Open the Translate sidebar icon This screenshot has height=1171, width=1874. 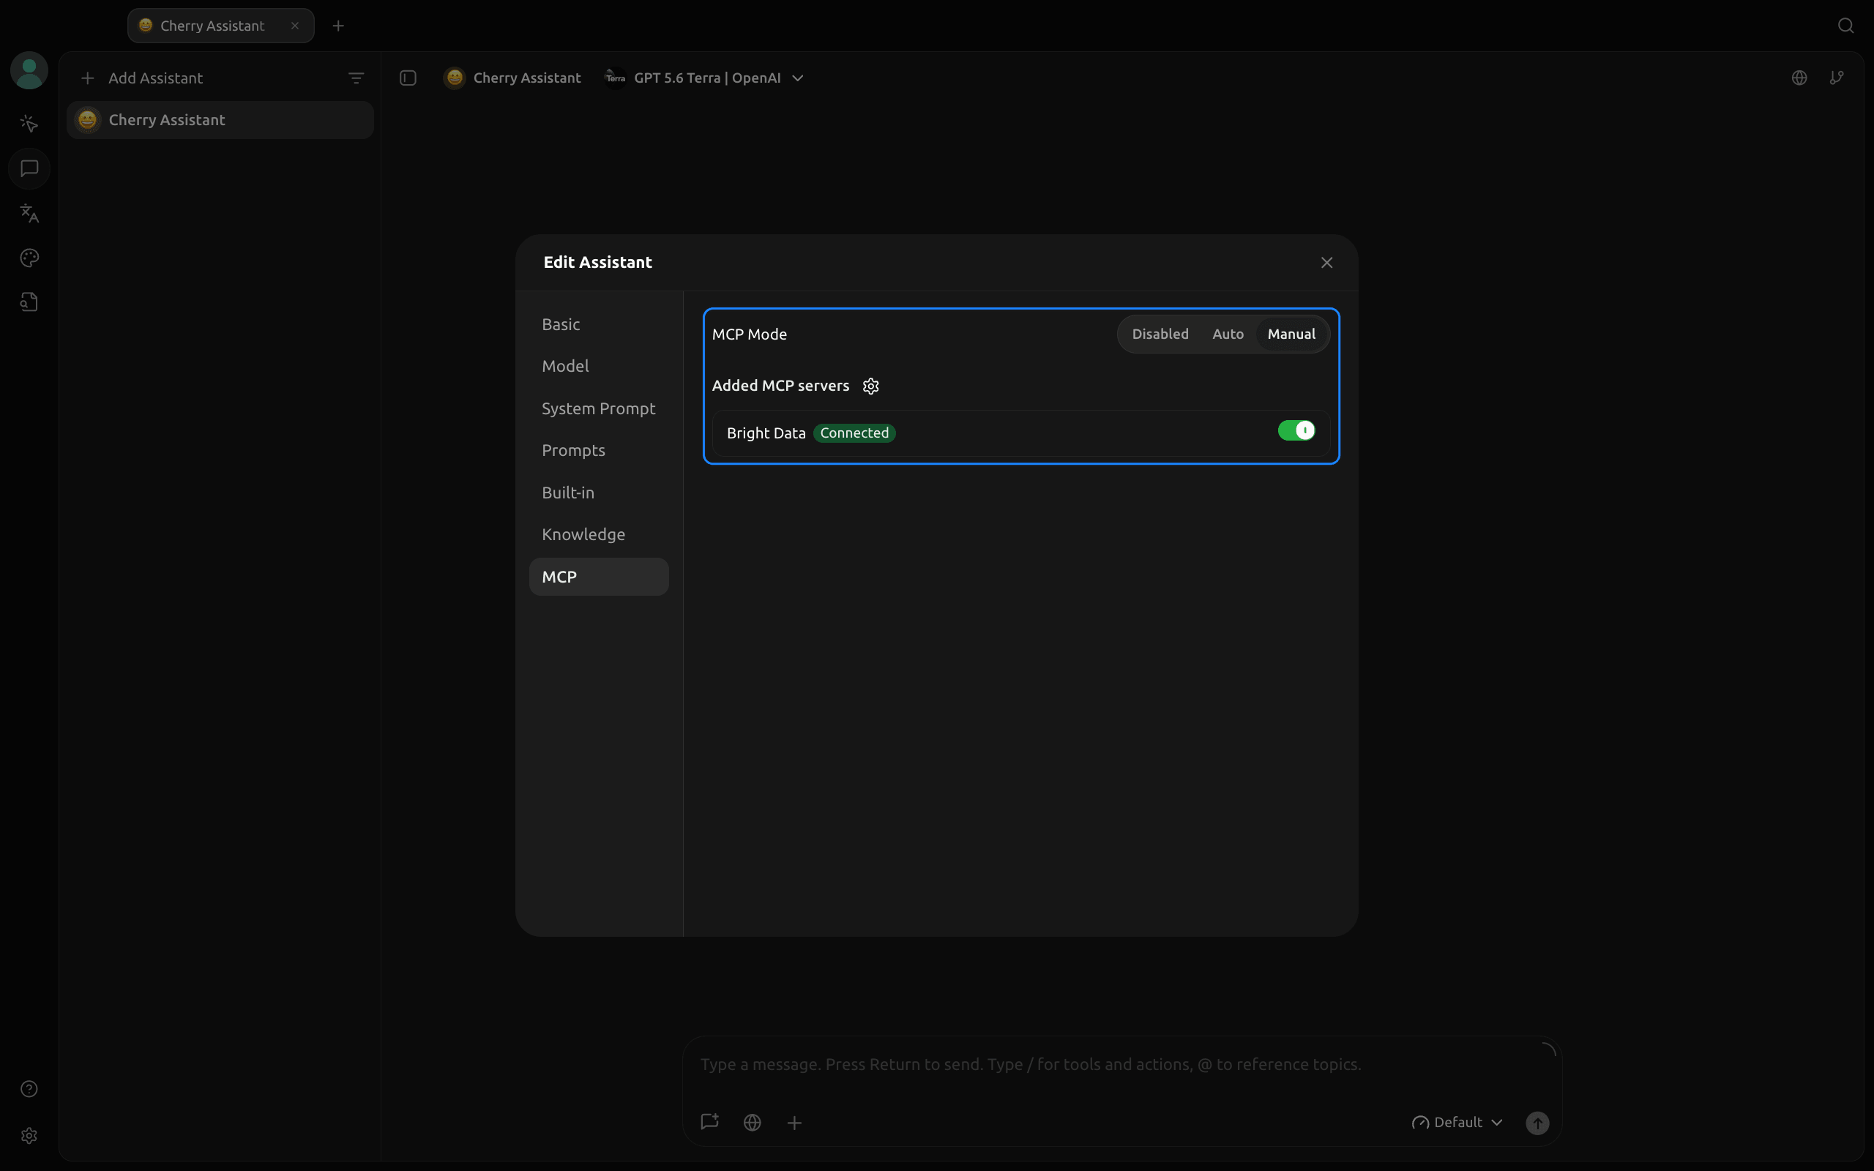click(x=29, y=213)
